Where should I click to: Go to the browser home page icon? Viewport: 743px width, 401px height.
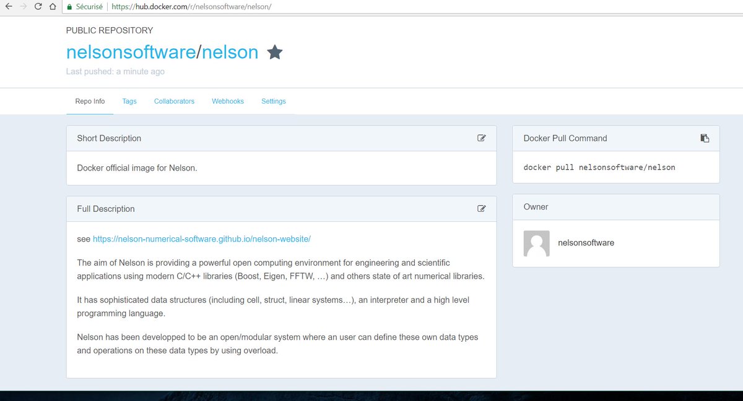(53, 7)
